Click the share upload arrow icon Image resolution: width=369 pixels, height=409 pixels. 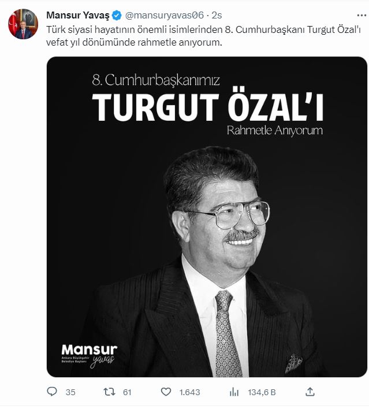310,392
